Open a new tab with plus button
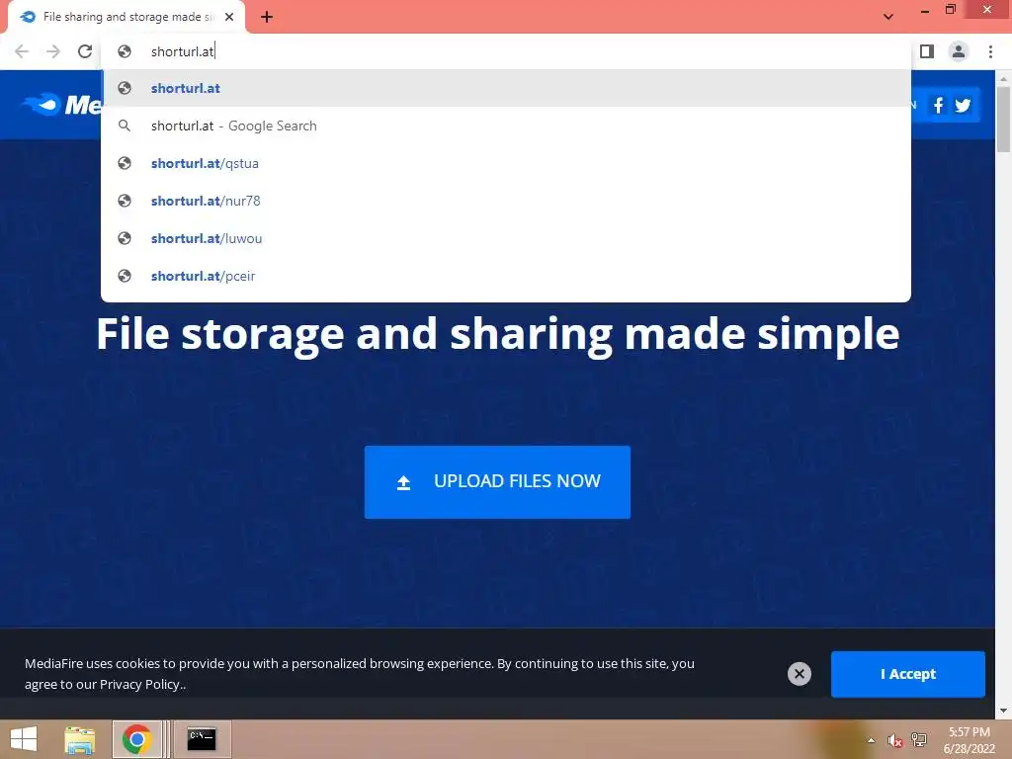 click(x=267, y=18)
